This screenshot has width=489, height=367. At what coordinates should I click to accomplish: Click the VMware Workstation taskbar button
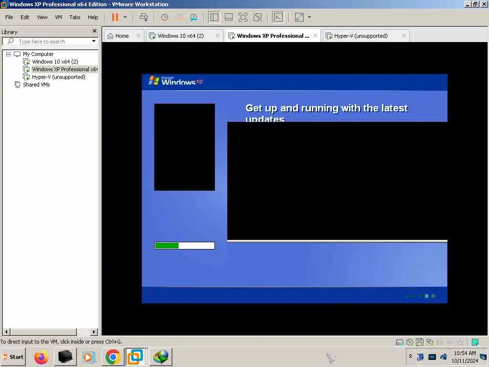pyautogui.click(x=135, y=356)
